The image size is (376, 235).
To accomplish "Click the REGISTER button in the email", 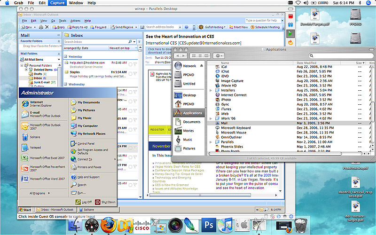I will point(157,130).
